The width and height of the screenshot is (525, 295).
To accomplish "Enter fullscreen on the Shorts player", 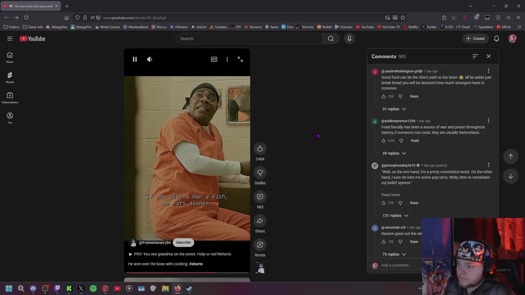I will coord(240,59).
